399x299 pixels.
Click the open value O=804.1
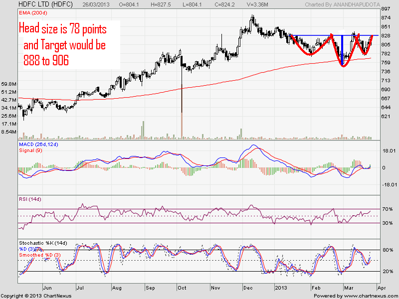[129, 4]
